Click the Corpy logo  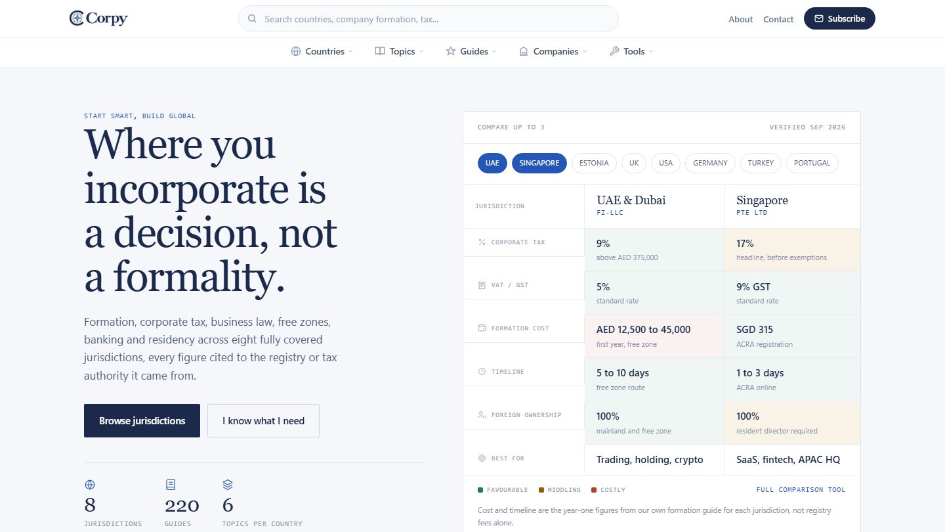click(x=98, y=18)
